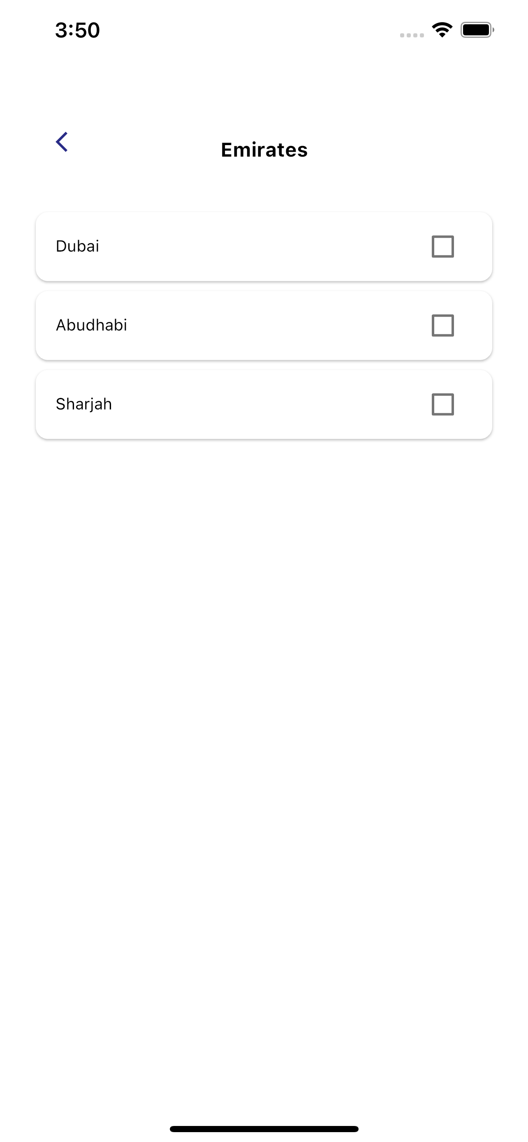Tap the Sharjah list card
The width and height of the screenshot is (528, 1142).
264,405
